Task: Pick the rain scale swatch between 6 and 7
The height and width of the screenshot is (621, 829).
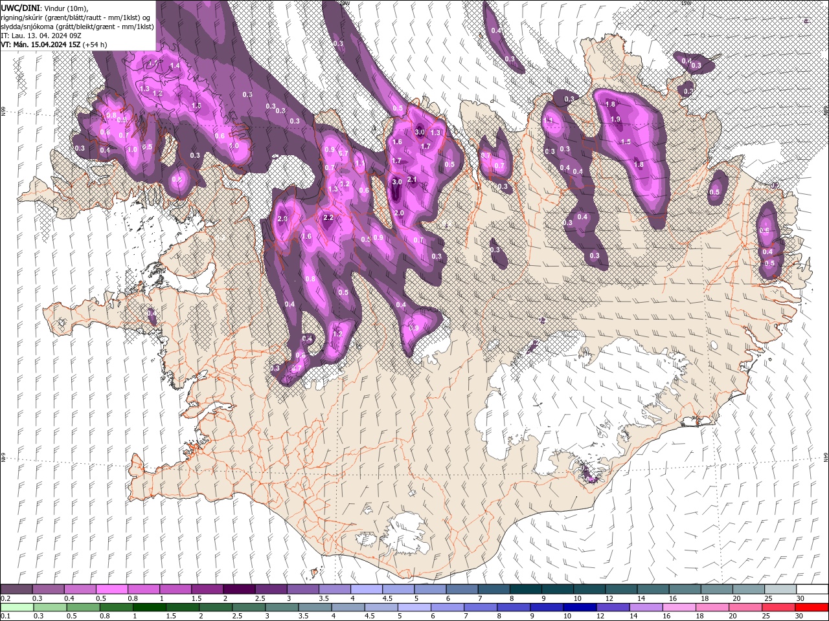Action: point(447,607)
